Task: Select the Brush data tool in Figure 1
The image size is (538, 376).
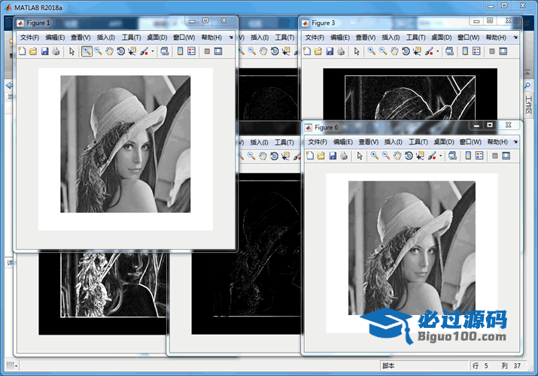Action: pyautogui.click(x=144, y=51)
